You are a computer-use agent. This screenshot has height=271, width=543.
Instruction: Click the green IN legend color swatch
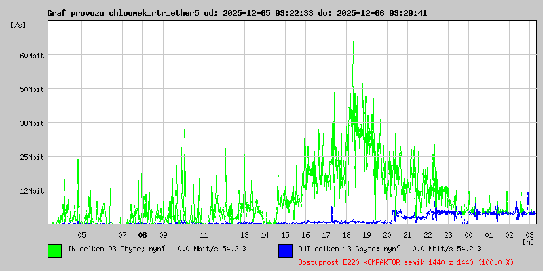tap(54, 250)
